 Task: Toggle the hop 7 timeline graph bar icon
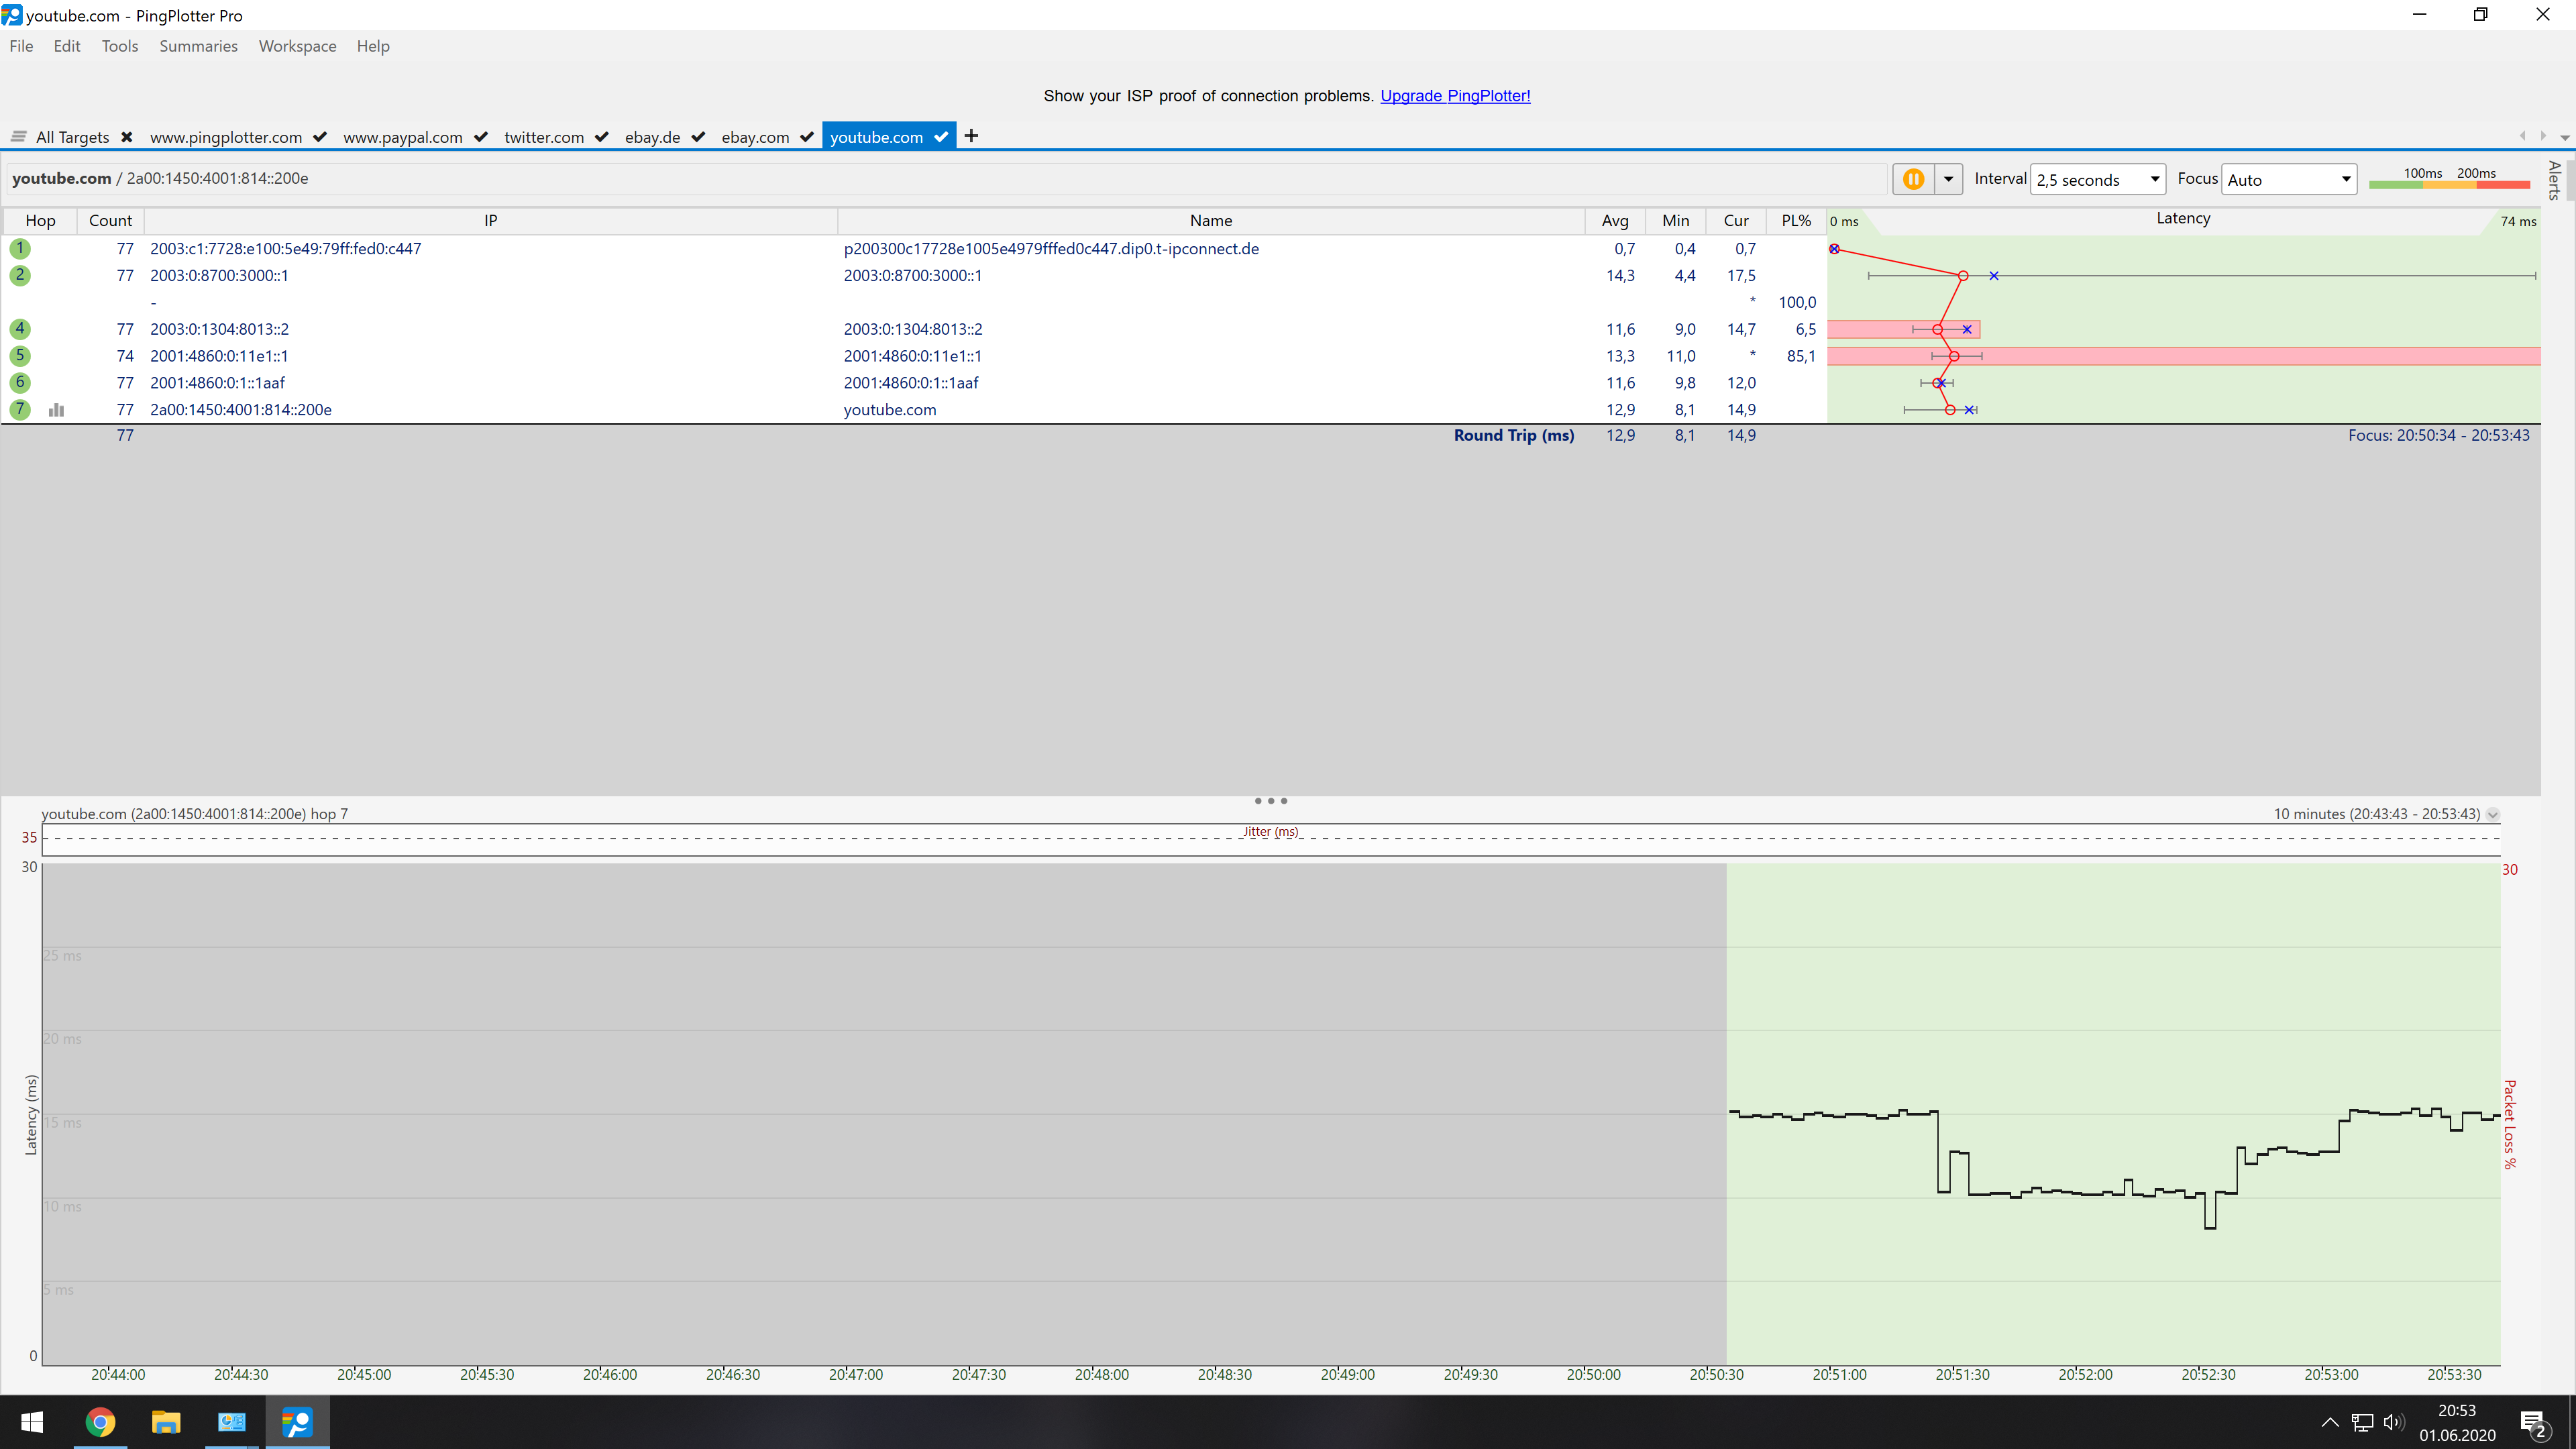point(56,410)
